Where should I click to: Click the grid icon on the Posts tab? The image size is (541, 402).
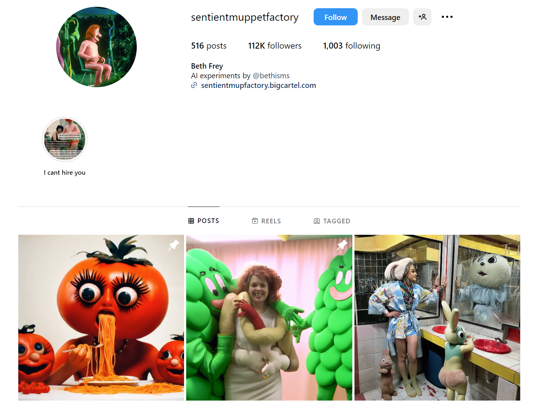pos(191,221)
